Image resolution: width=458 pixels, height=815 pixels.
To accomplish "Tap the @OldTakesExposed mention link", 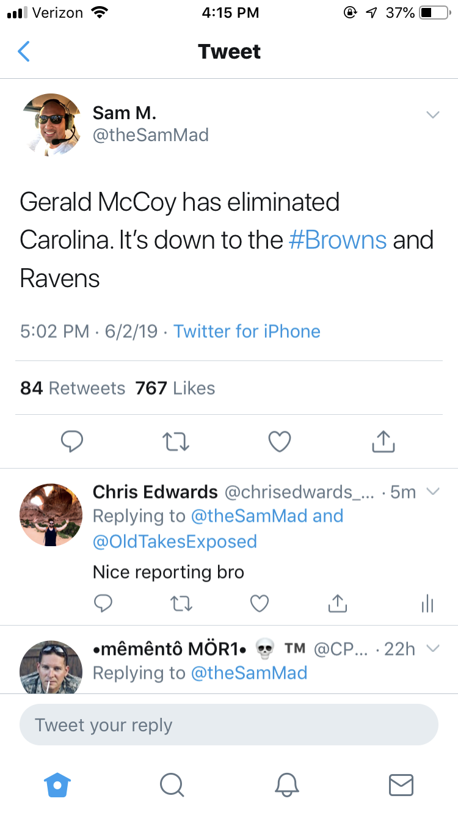I will (x=175, y=541).
